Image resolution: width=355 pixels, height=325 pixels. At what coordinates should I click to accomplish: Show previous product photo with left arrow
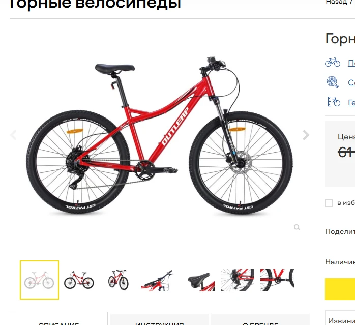14,135
